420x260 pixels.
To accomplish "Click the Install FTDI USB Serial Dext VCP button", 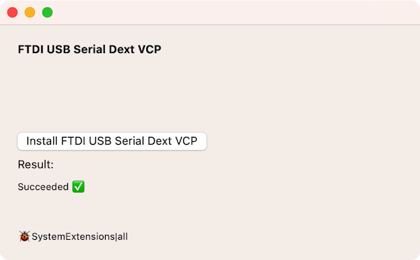I will click(112, 141).
